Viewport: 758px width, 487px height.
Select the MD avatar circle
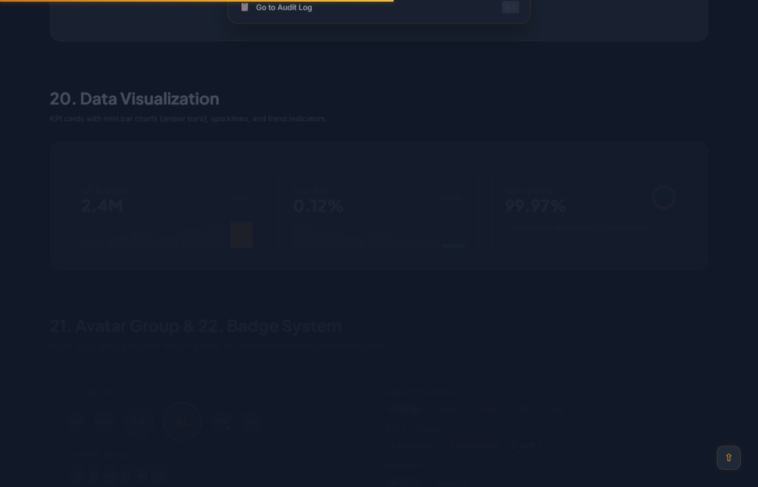click(106, 422)
